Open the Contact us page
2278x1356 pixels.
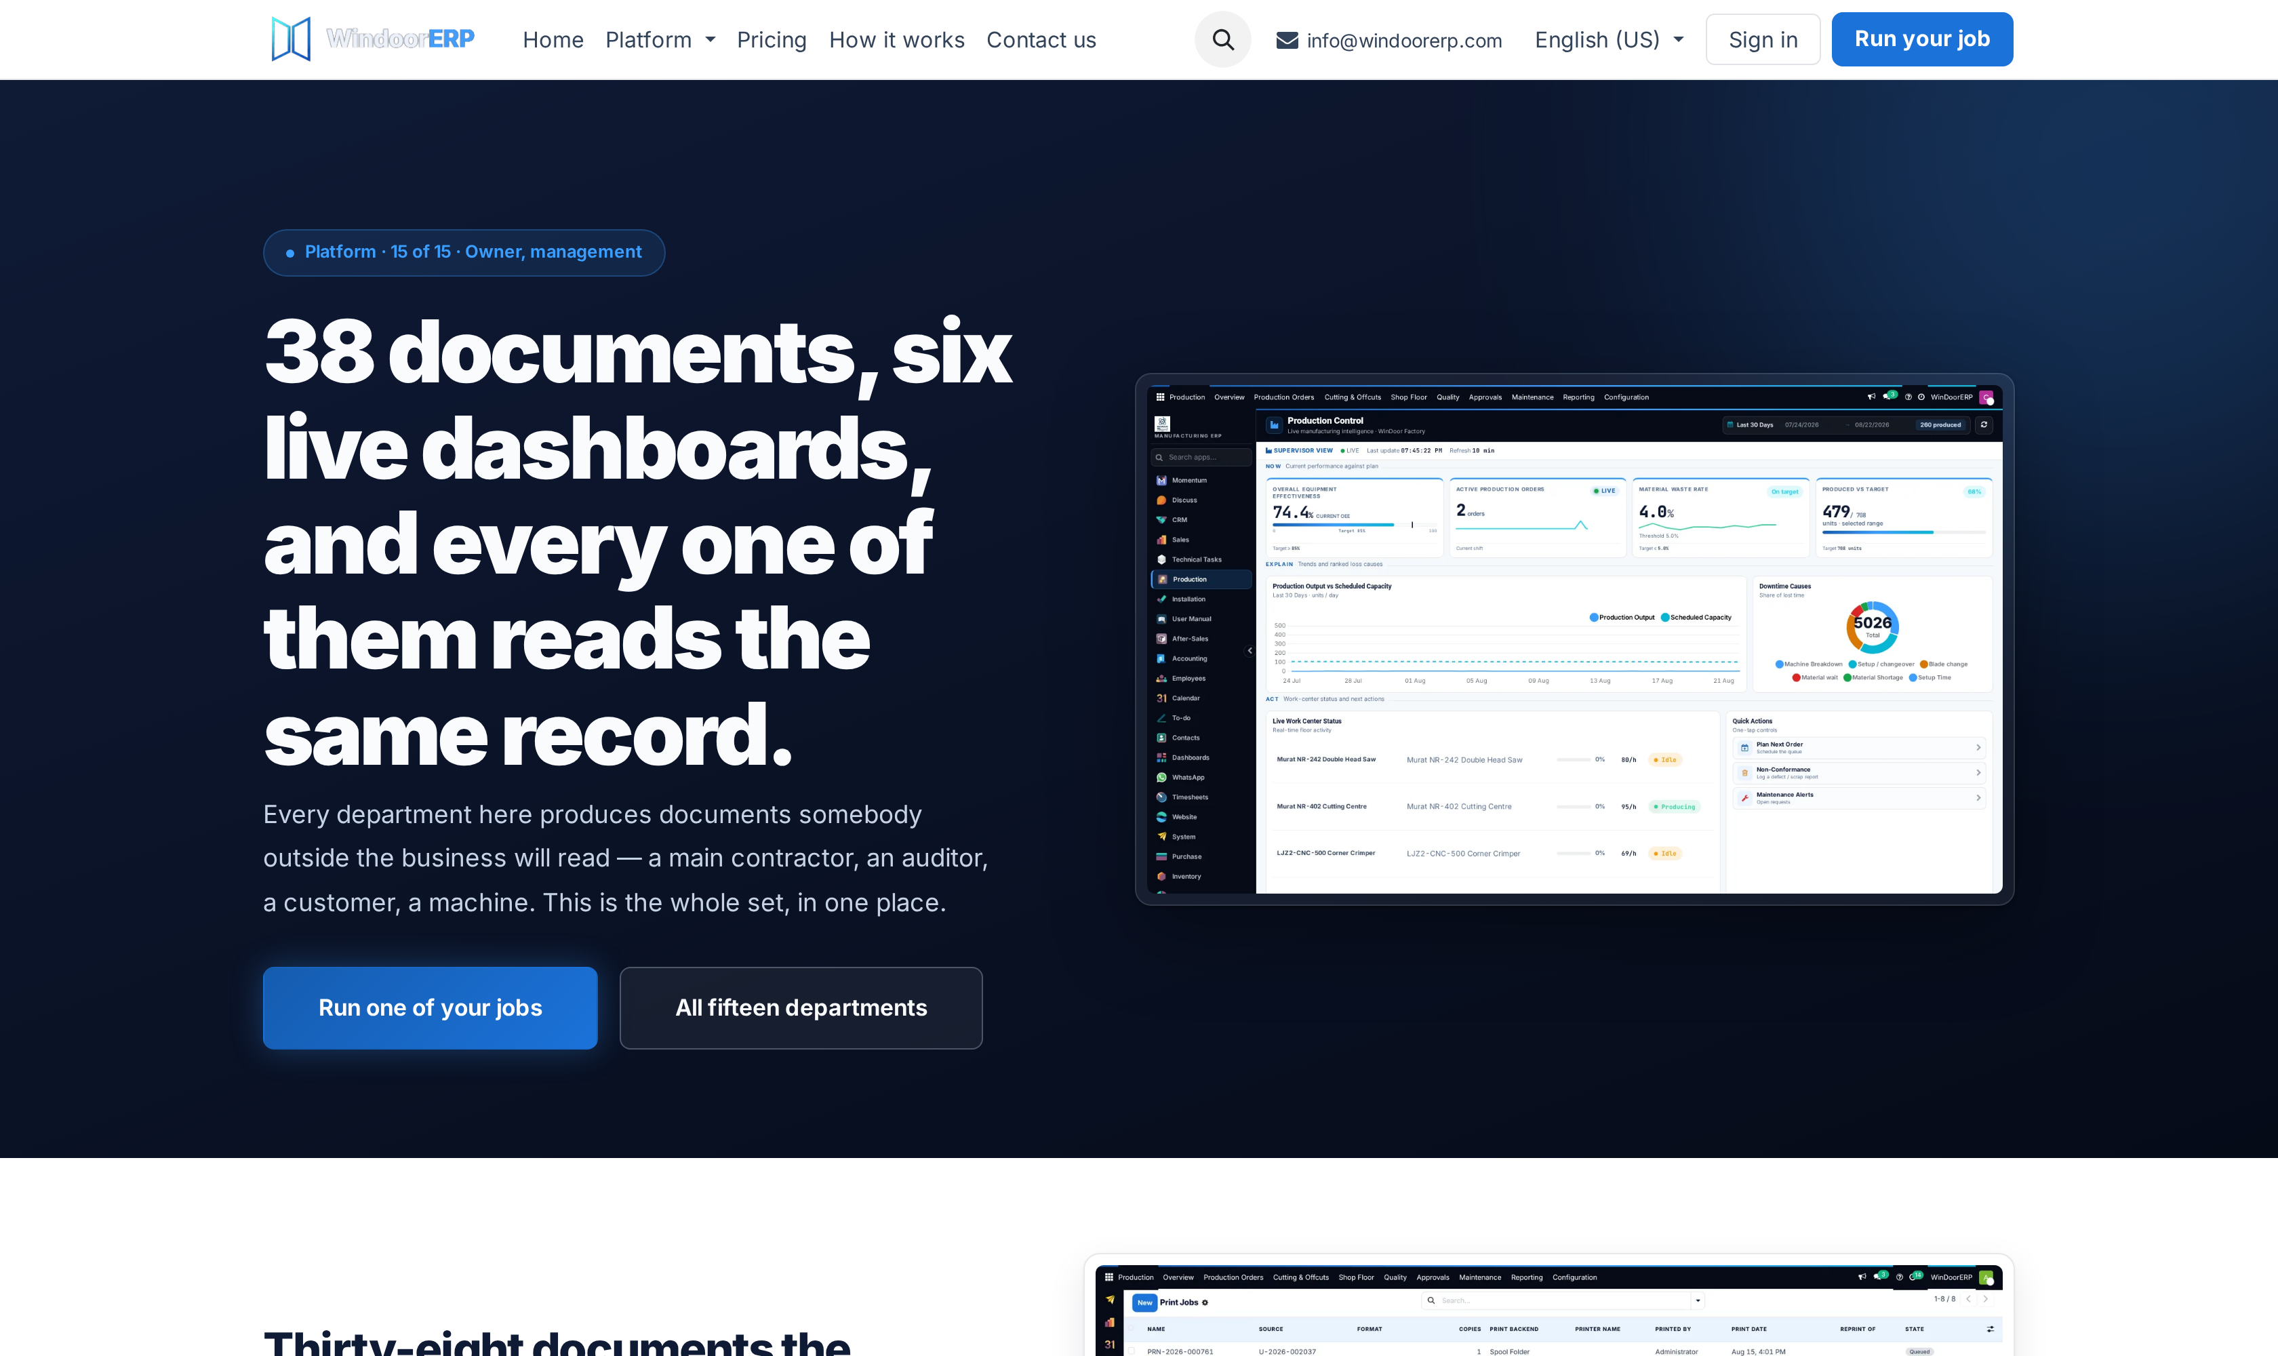pos(1041,39)
